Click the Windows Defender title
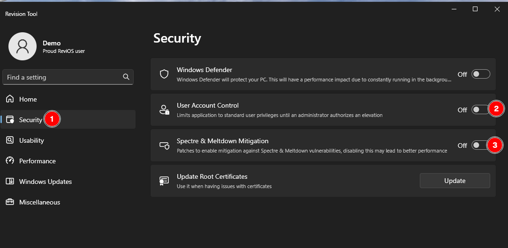Image resolution: width=508 pixels, height=248 pixels. click(x=205, y=70)
